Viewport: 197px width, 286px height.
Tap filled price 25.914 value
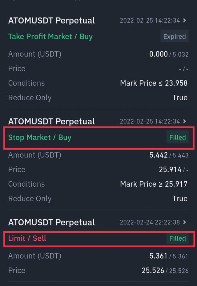pyautogui.click(x=170, y=170)
